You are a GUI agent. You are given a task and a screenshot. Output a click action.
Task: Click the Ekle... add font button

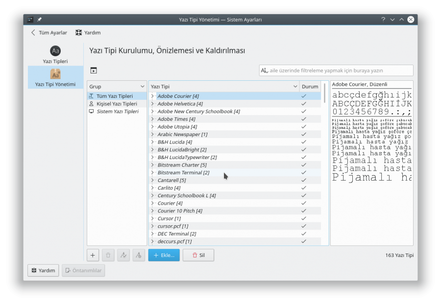[164, 255]
